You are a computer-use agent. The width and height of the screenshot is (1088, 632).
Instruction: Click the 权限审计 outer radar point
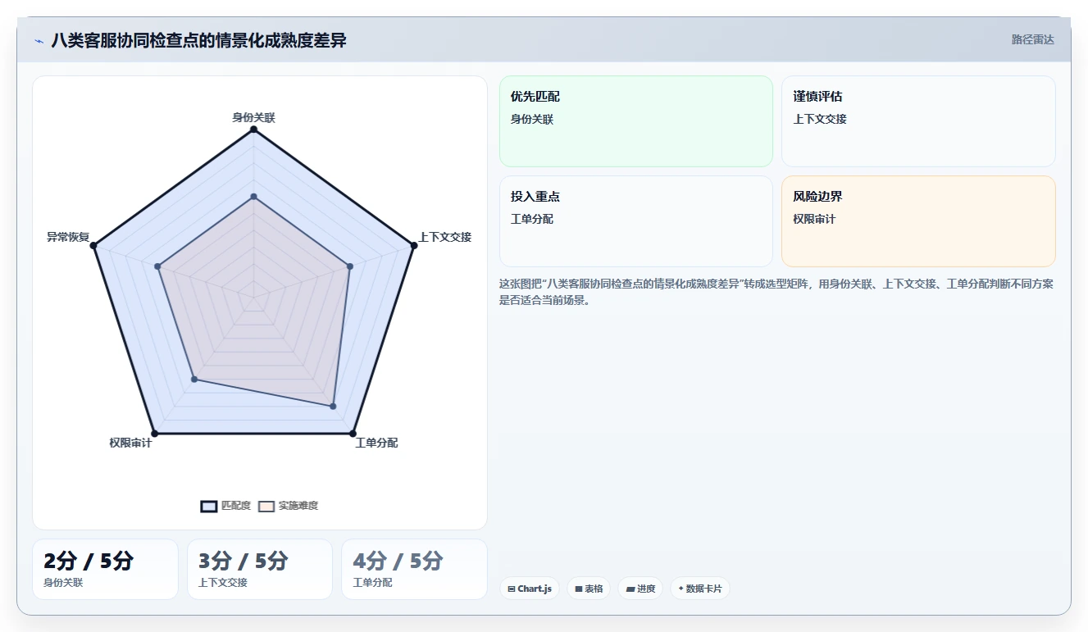[155, 432]
